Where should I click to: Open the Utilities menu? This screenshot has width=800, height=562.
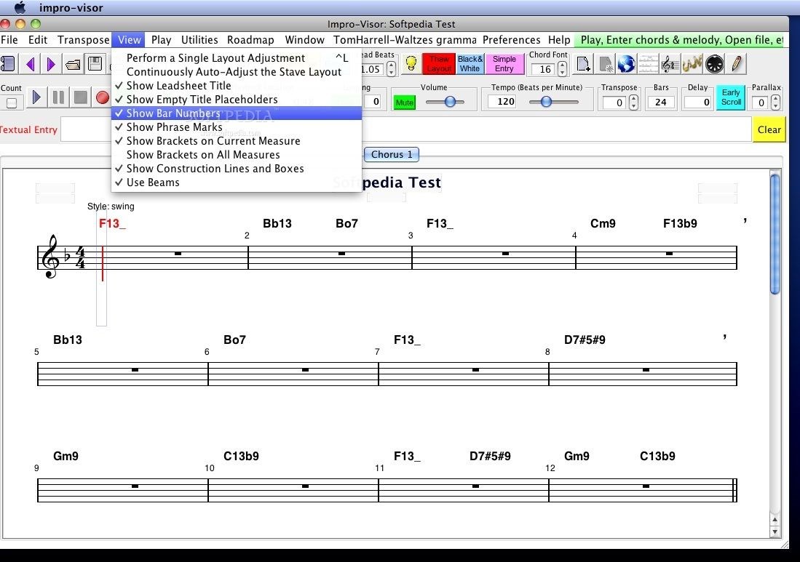point(199,40)
